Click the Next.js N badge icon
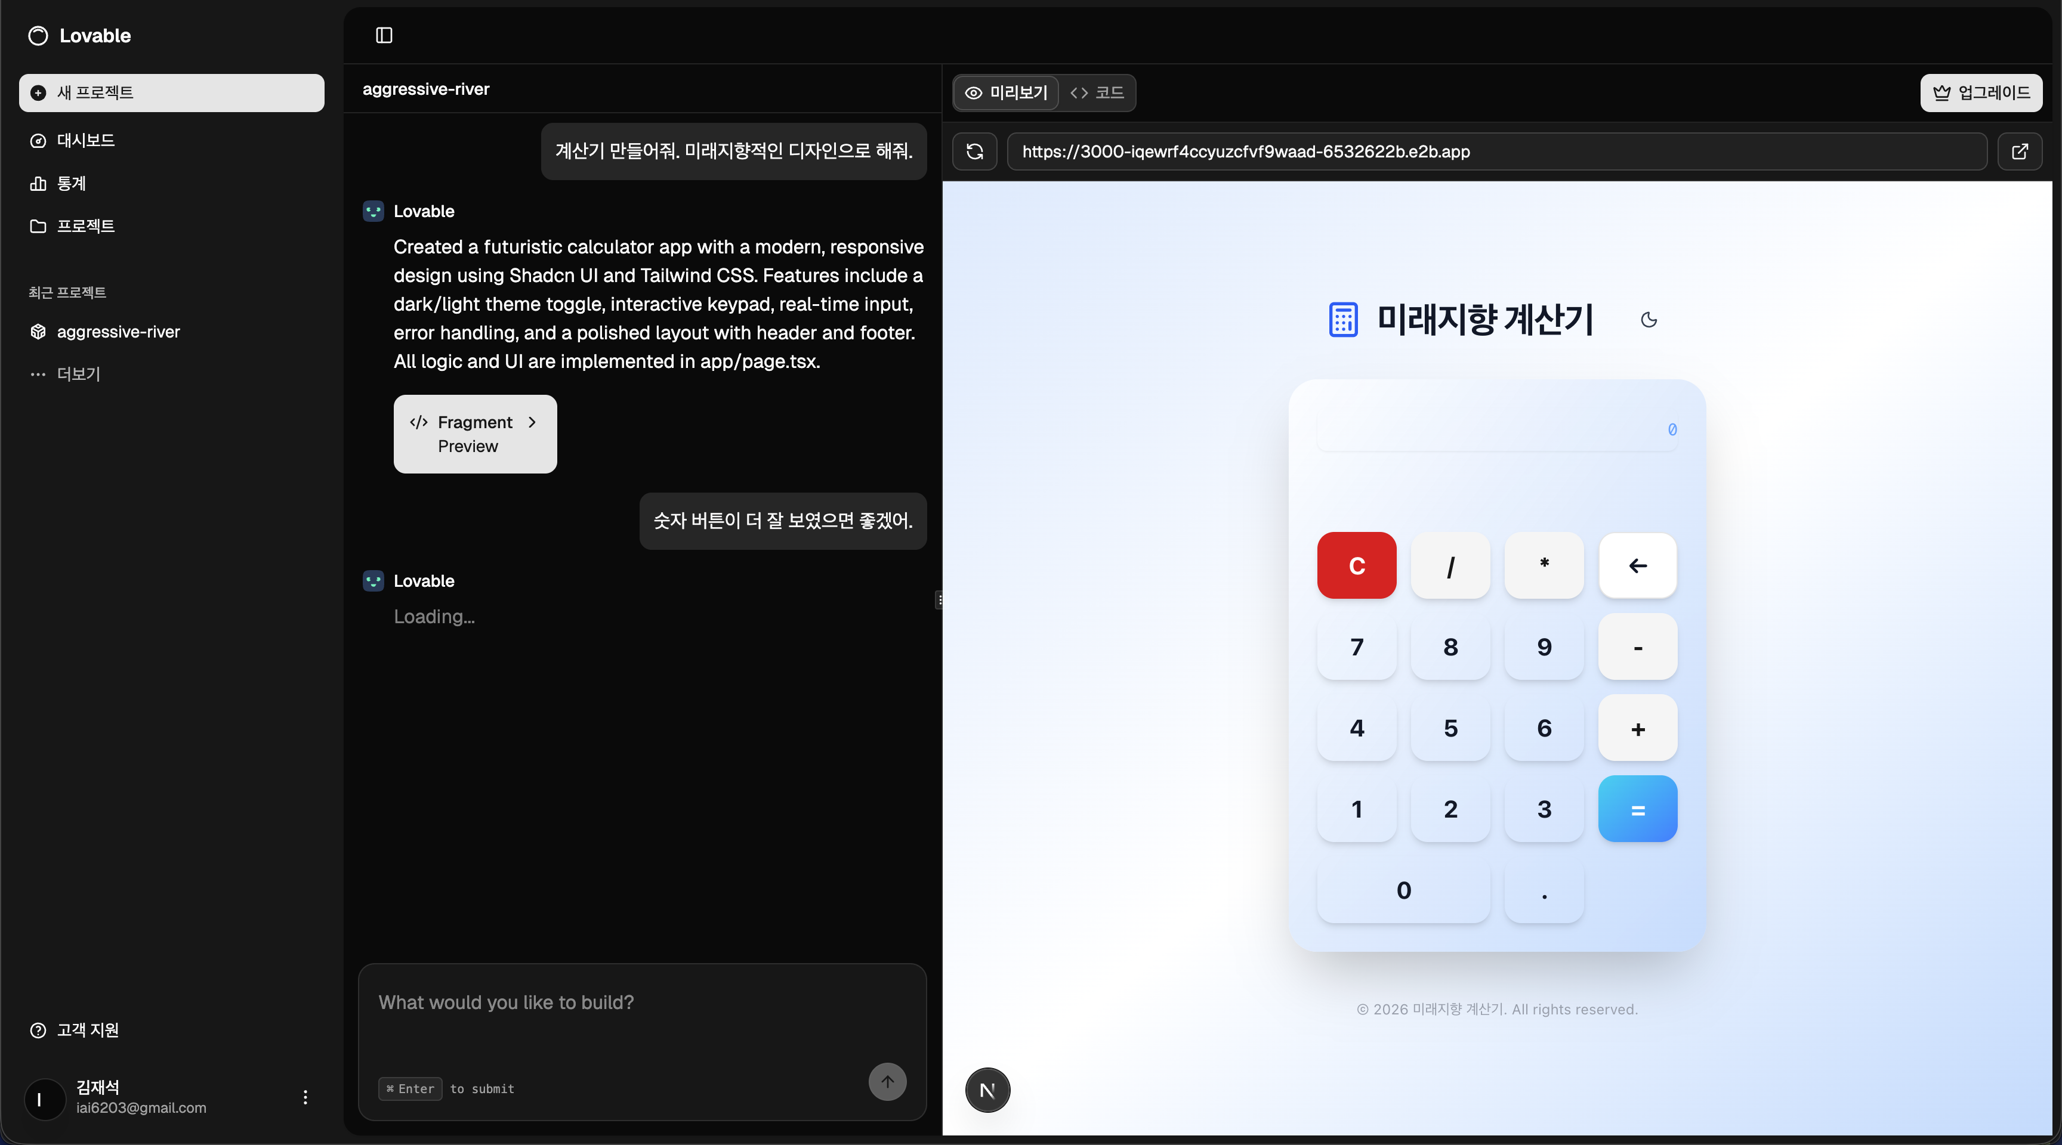 coord(987,1090)
